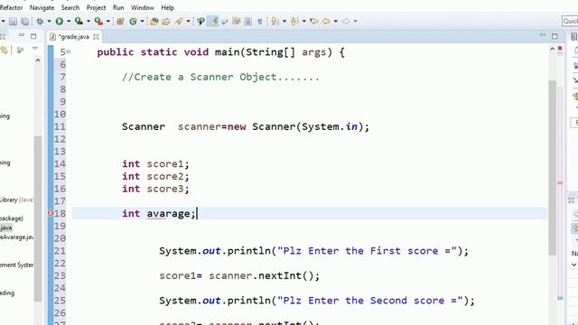Minimize the editor area
The height and width of the screenshot is (325, 578).
tap(542, 35)
